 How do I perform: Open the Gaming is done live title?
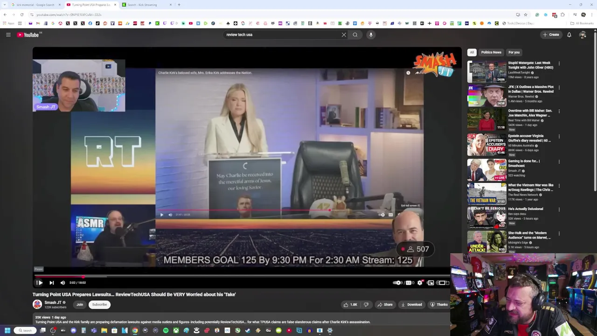click(524, 163)
